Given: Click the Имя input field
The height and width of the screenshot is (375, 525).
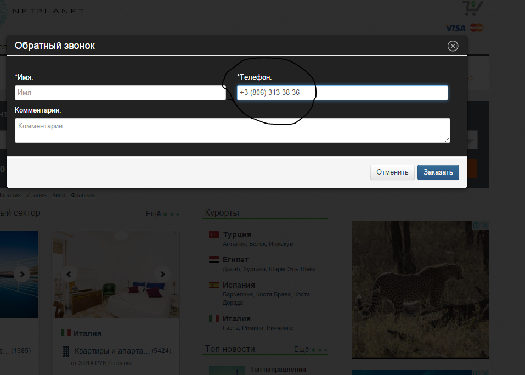Looking at the screenshot, I should (x=120, y=93).
